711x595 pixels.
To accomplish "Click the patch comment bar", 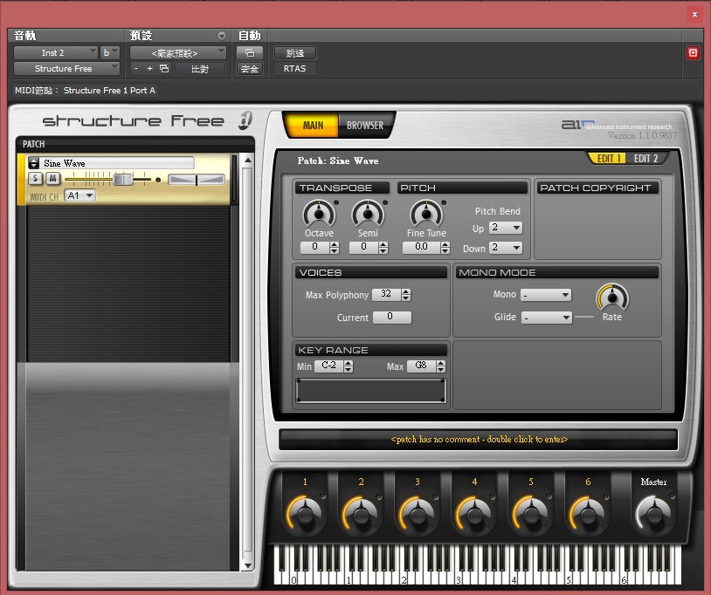I will [479, 439].
